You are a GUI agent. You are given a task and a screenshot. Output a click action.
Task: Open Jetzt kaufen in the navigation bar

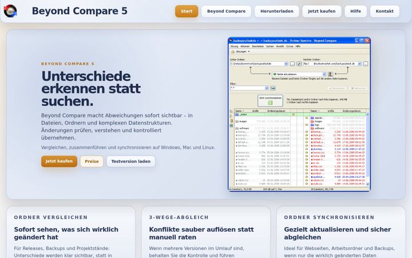pyautogui.click(x=322, y=11)
